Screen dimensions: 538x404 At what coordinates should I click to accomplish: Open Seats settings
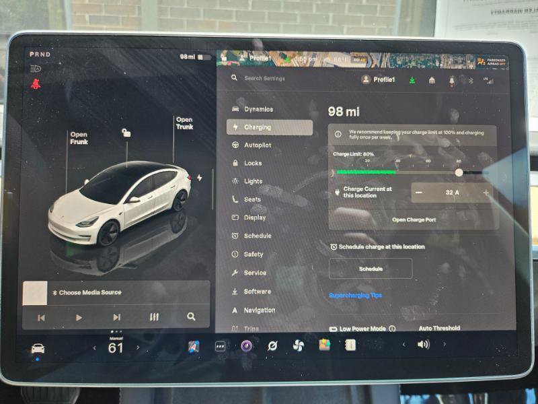tap(246, 199)
